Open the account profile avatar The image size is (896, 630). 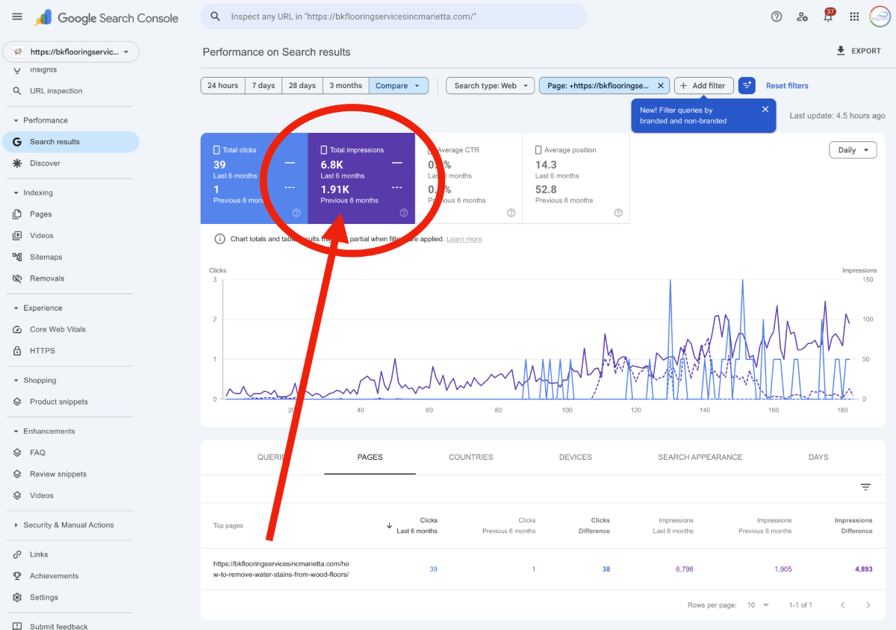coord(880,16)
